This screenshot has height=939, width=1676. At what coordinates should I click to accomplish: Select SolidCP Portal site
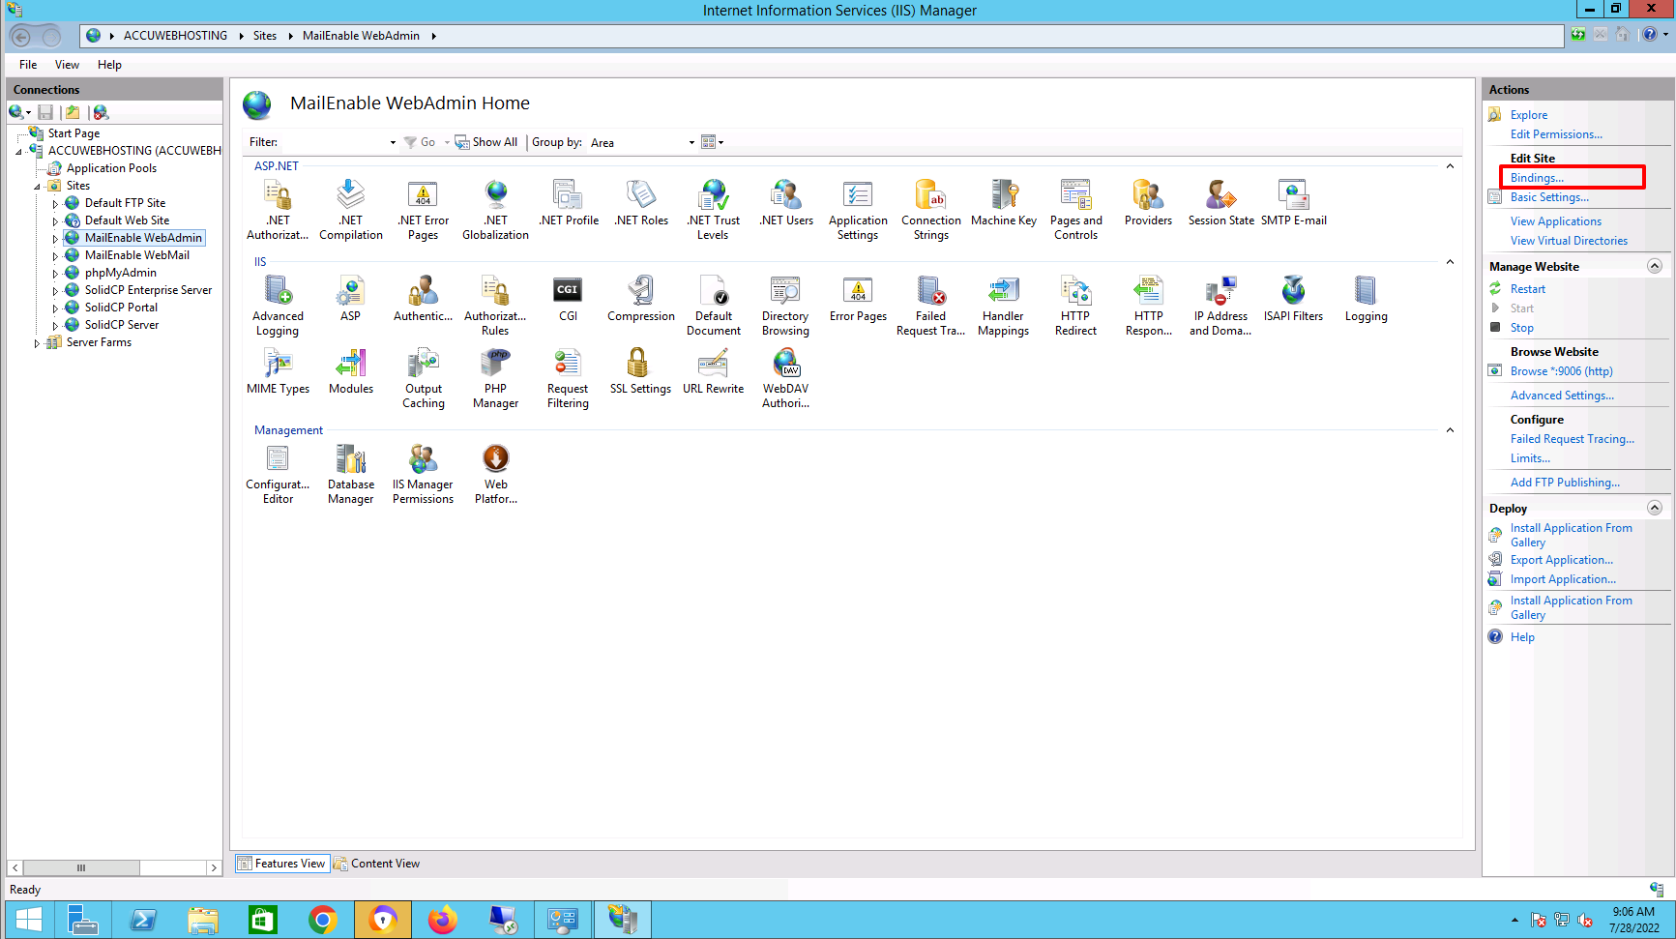[x=121, y=308]
